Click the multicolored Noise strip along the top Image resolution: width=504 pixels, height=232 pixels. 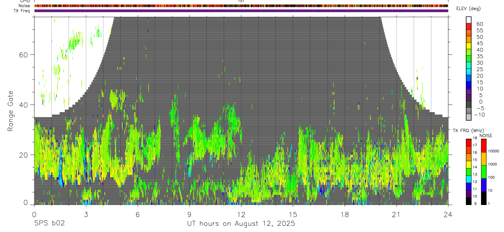click(x=241, y=6)
